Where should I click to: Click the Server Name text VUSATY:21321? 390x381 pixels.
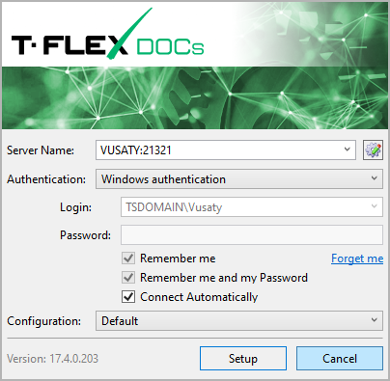(x=135, y=150)
